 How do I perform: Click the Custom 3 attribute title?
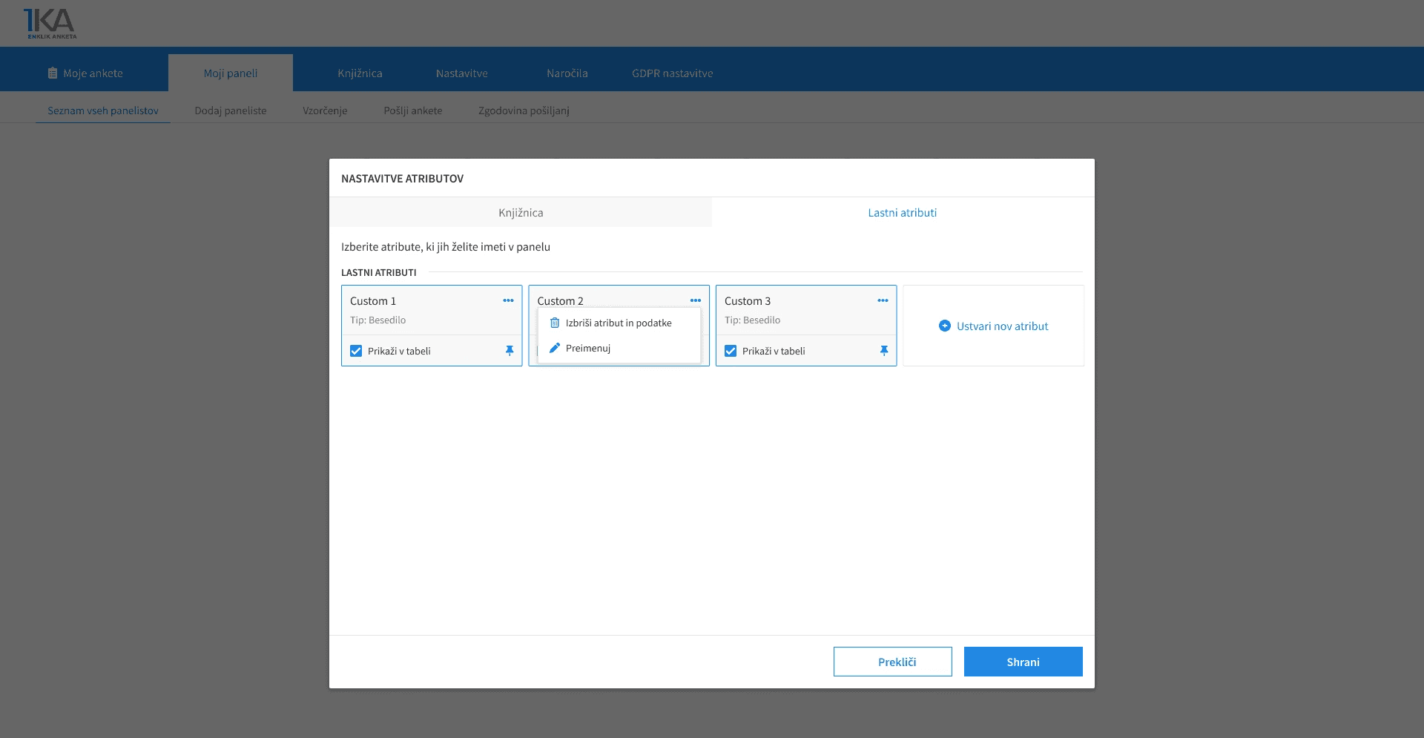coord(748,300)
